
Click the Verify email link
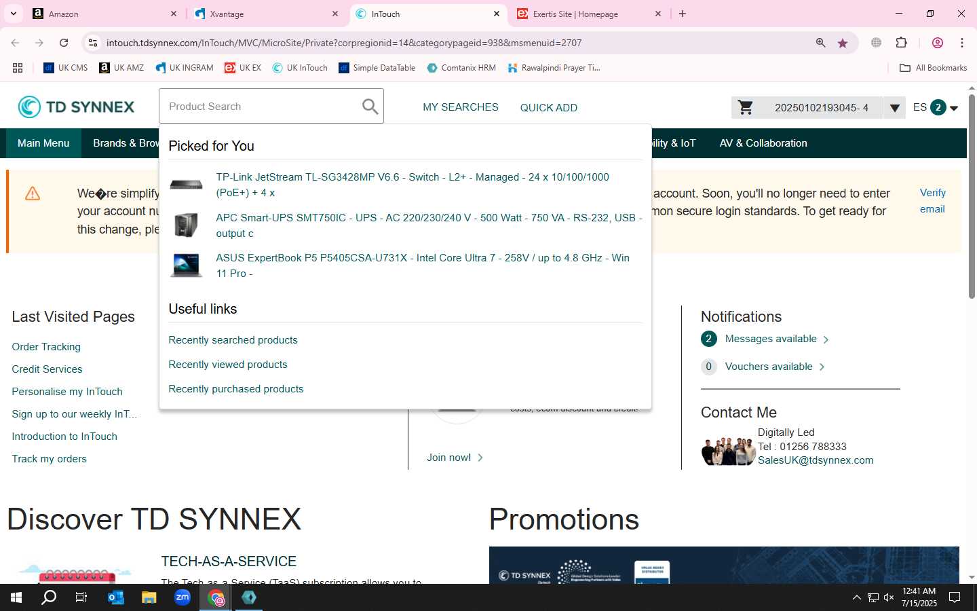[932, 201]
